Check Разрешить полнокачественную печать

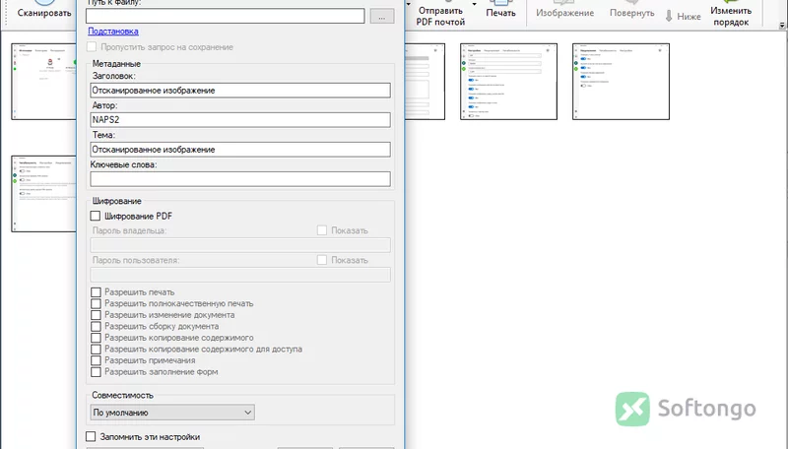tap(96, 304)
